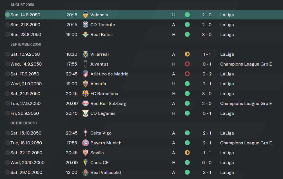This screenshot has width=283, height=179.
Task: Click the Atlético de Madrid crest
Action: (85, 74)
